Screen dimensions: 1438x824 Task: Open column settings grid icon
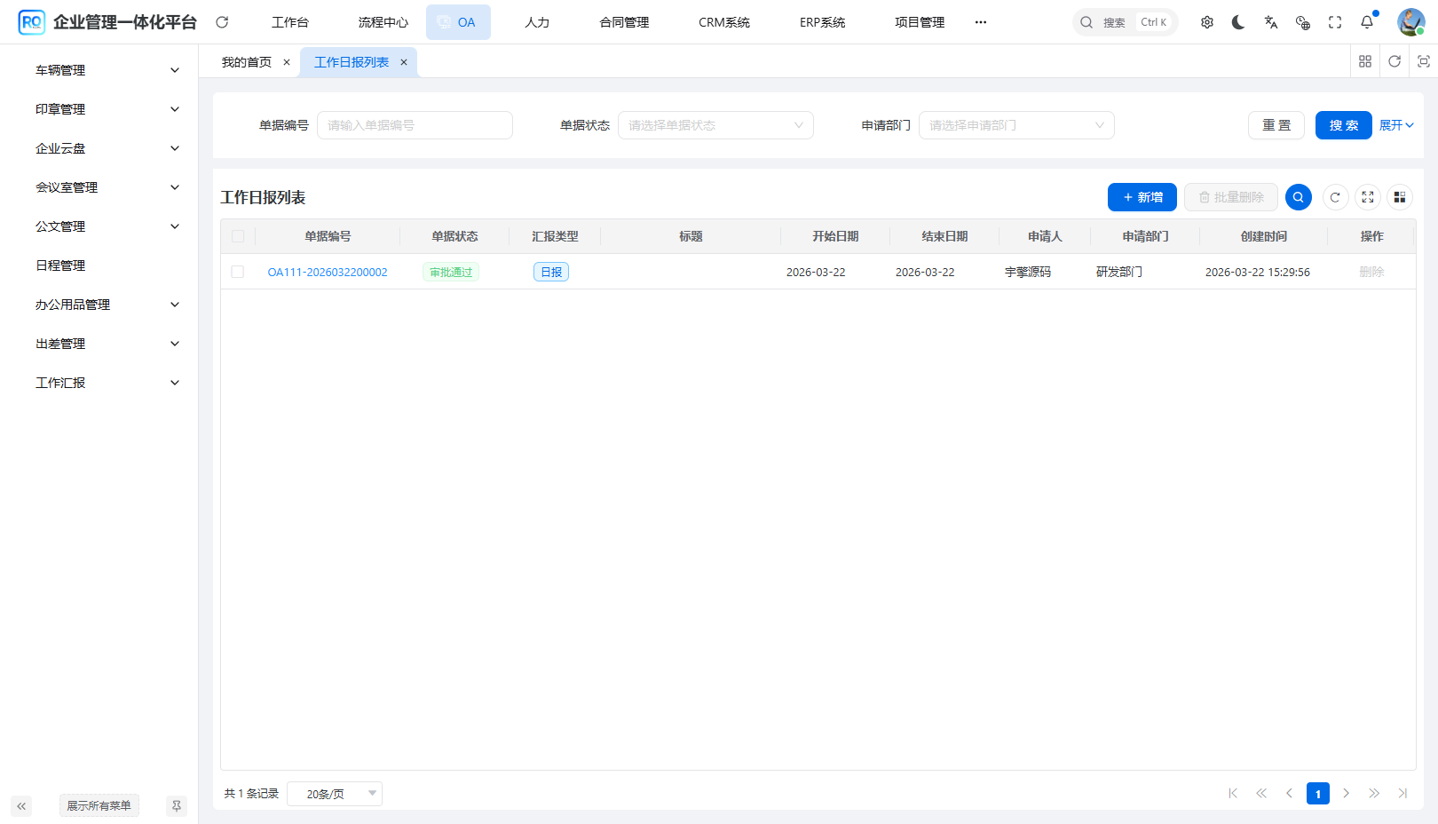click(1399, 197)
